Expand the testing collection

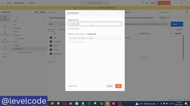(x=12, y=45)
